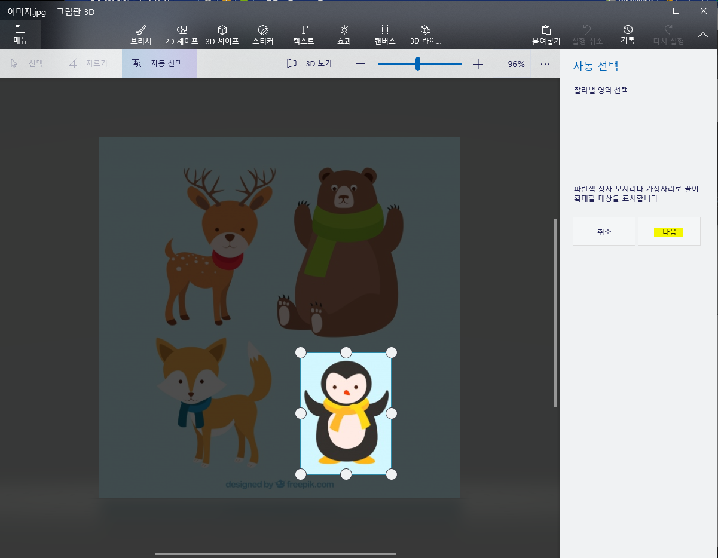This screenshot has height=558, width=718.
Task: Open the 메뉴 folder menu
Action: pos(20,35)
